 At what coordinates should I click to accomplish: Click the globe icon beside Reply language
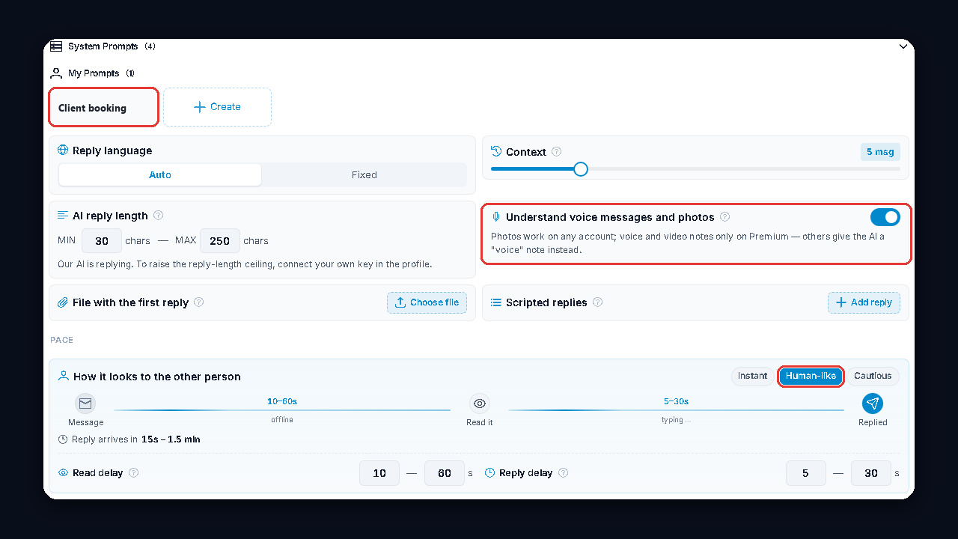tap(63, 150)
